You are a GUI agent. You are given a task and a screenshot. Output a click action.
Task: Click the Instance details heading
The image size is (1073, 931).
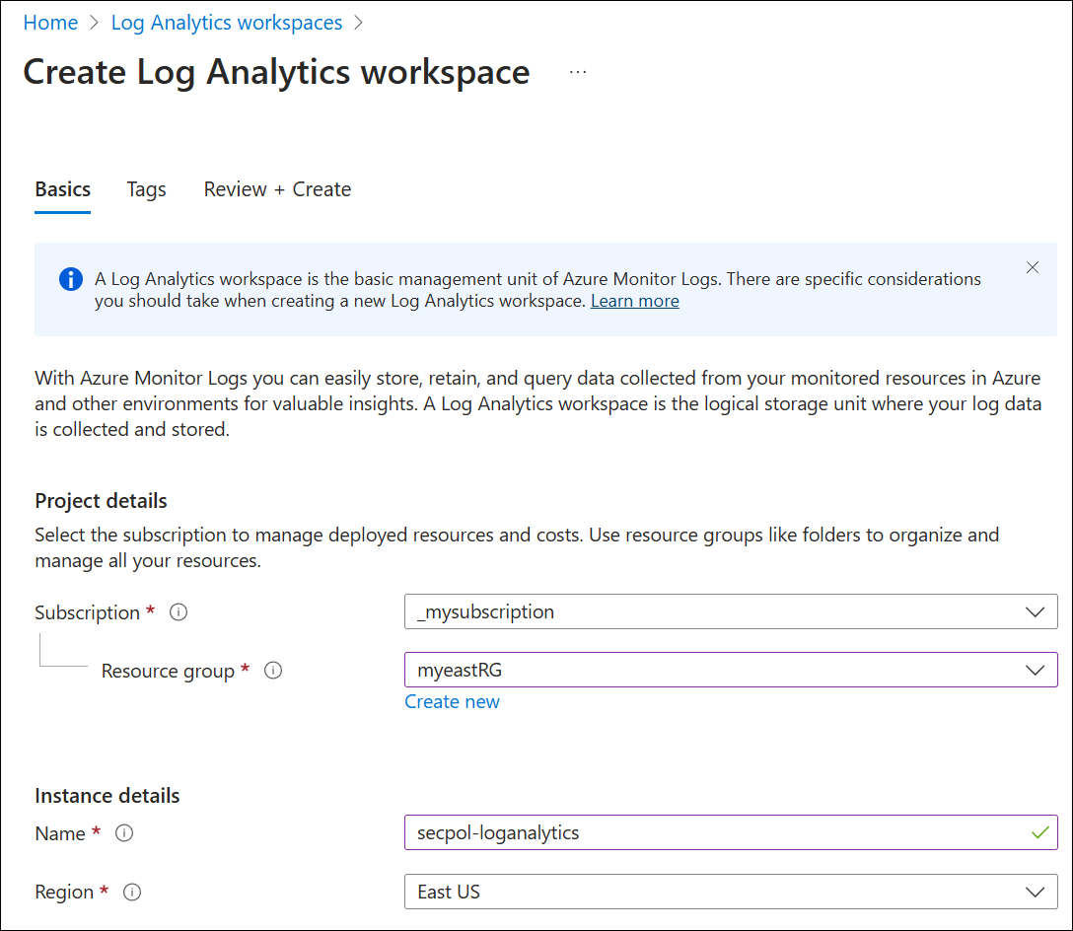[107, 796]
